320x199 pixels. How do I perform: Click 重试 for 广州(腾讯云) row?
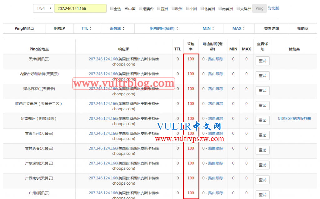click(262, 195)
